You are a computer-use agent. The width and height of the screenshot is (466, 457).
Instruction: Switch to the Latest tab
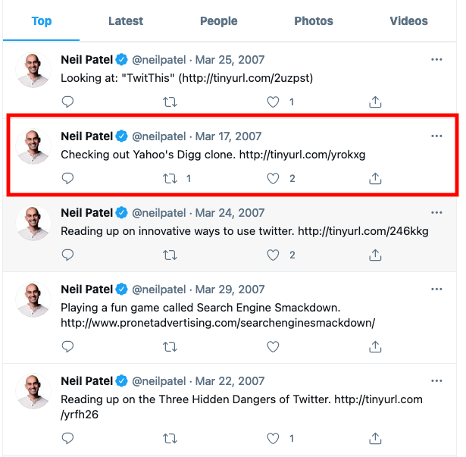coord(126,21)
